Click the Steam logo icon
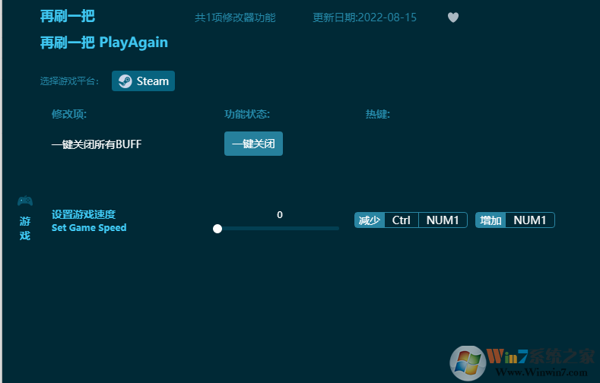 [125, 81]
